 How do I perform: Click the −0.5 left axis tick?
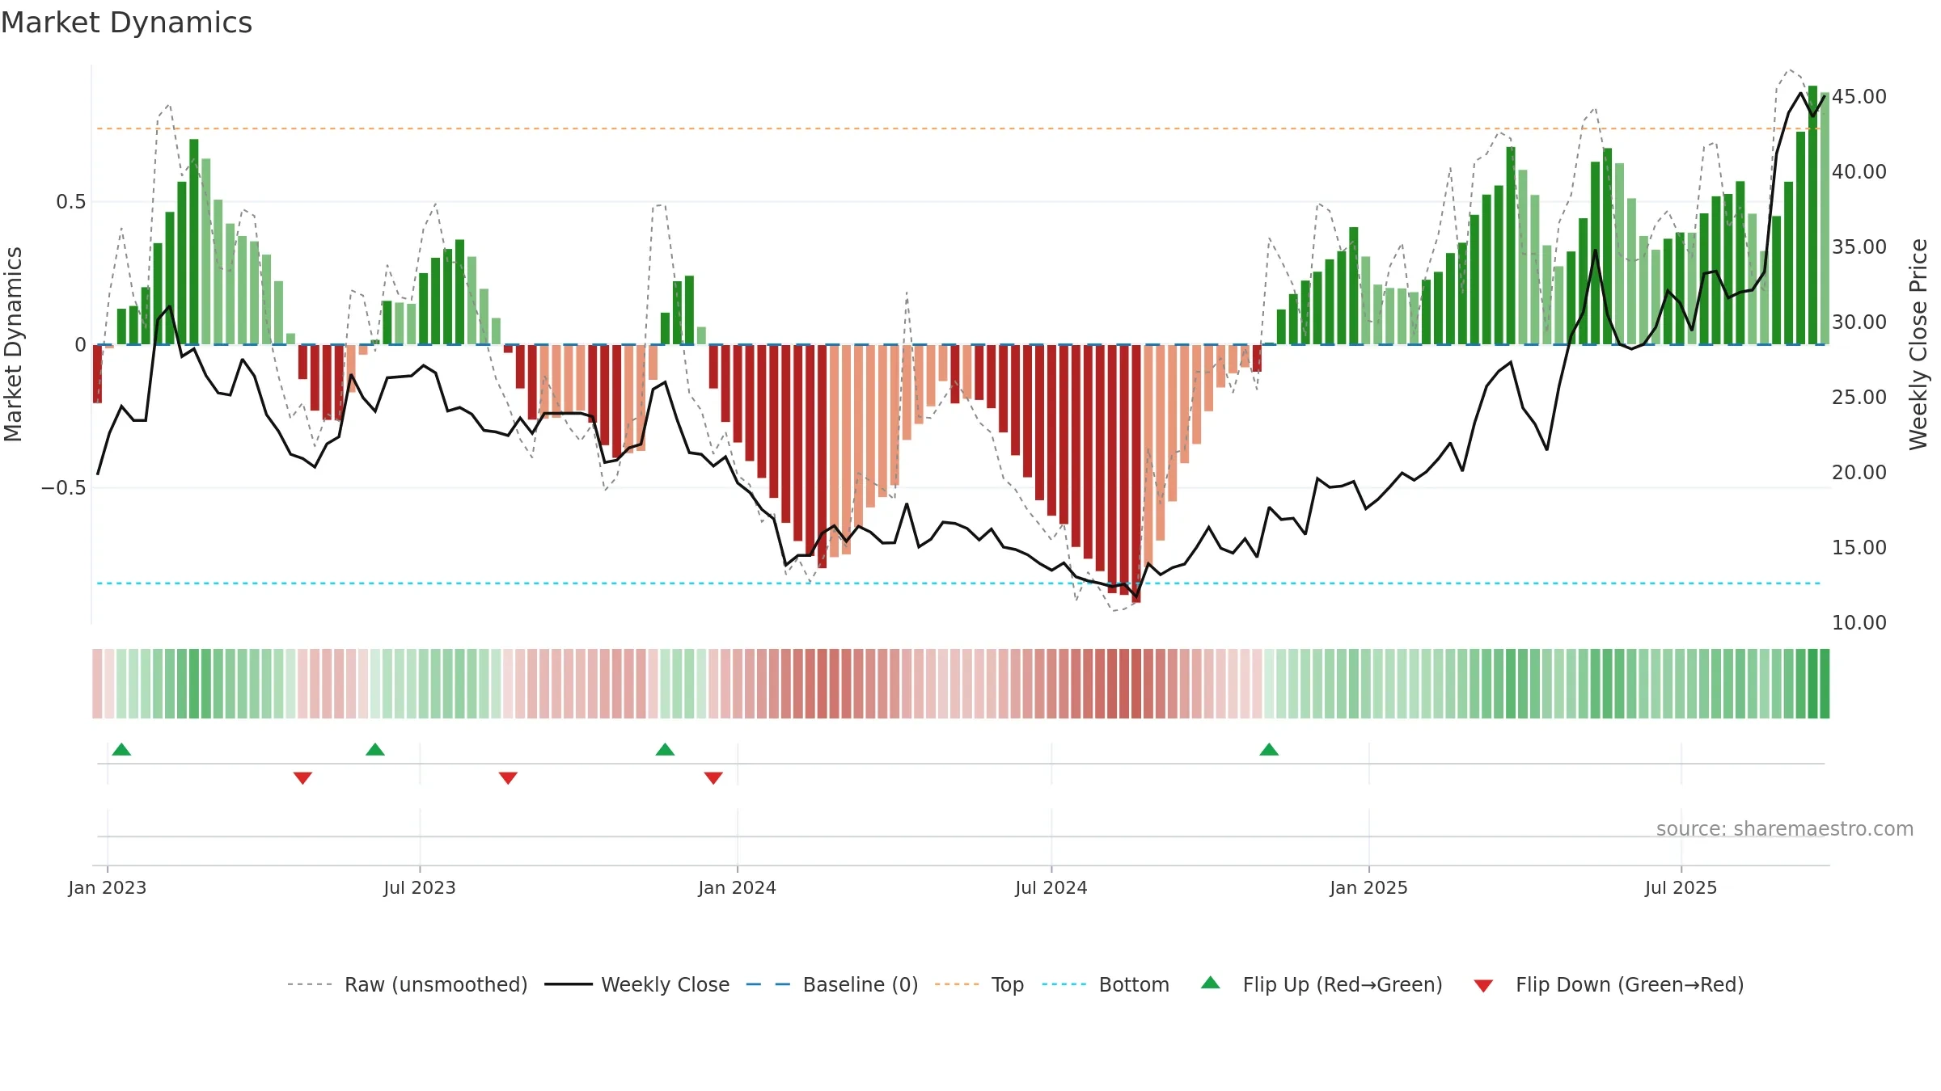coord(64,488)
